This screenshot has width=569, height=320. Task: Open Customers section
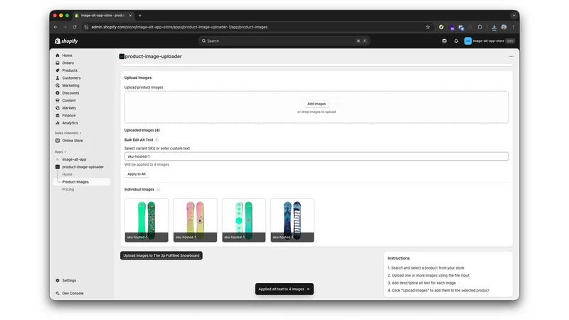coord(71,78)
